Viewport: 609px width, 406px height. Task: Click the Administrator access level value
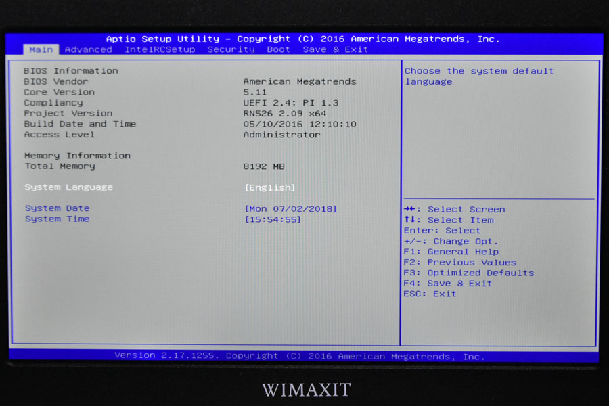coord(281,135)
